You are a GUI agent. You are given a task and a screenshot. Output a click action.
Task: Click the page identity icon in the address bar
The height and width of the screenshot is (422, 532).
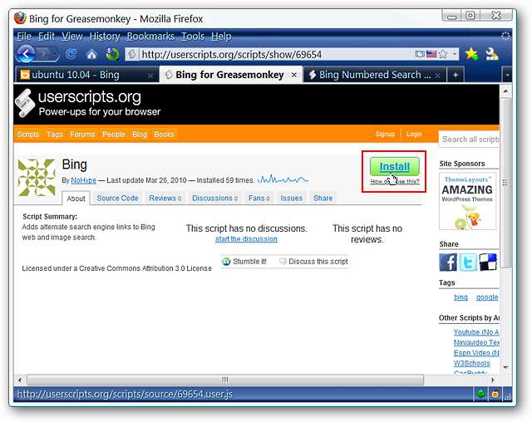click(x=132, y=54)
